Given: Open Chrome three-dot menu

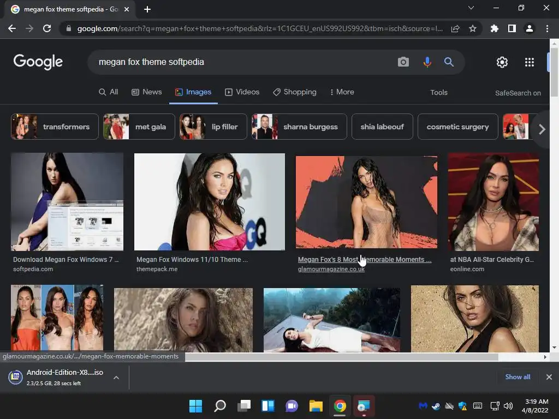Looking at the screenshot, I should pyautogui.click(x=547, y=28).
